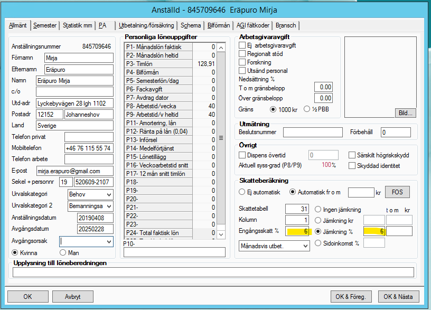Enable Skyddad identitet checkbox
The width and height of the screenshot is (431, 310).
352,166
